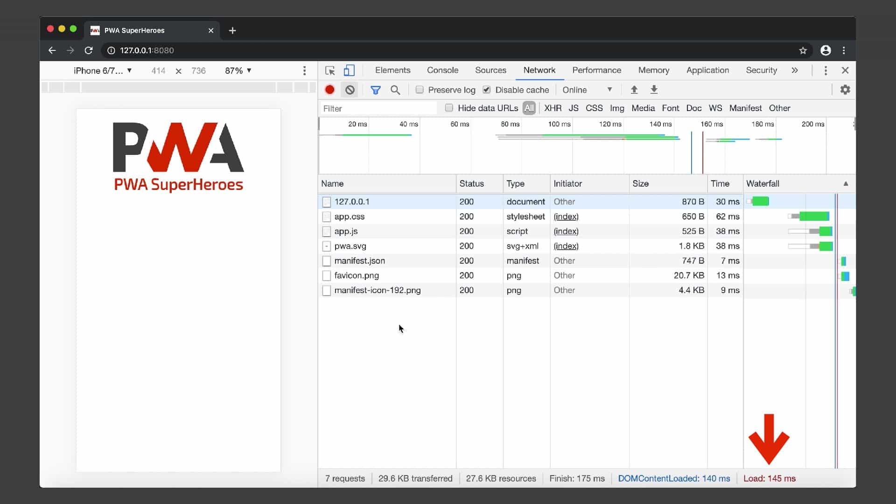Viewport: 896px width, 504px height.
Task: Switch to the Console tab
Action: (x=442, y=70)
